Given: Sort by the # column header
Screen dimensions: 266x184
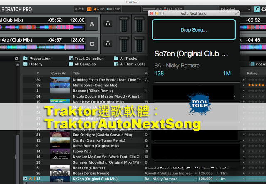Looking at the screenshot, I should tap(37, 73).
